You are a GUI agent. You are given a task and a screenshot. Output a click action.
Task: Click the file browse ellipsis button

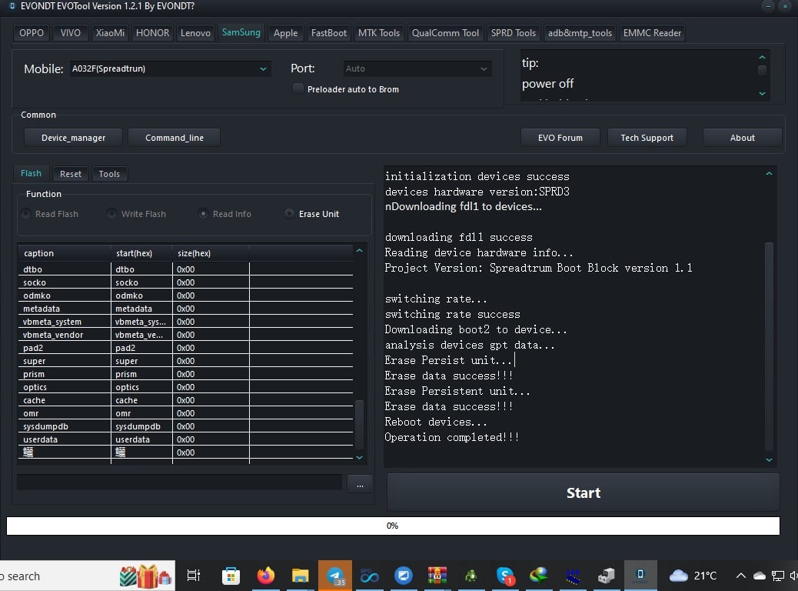tap(360, 484)
